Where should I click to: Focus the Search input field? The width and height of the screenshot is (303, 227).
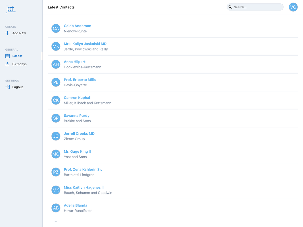255,7
